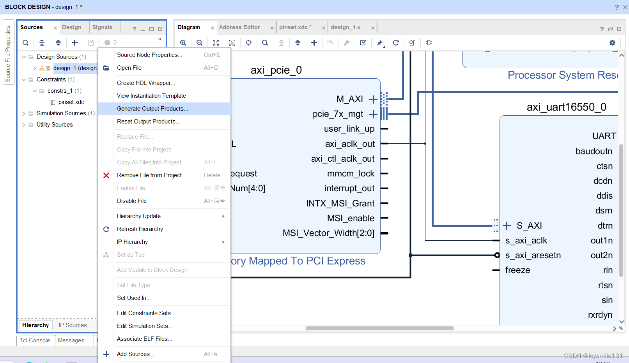Click the Add IP plus icon in the Diagram toolbar
Viewport: 629px width, 363px height.
click(314, 42)
